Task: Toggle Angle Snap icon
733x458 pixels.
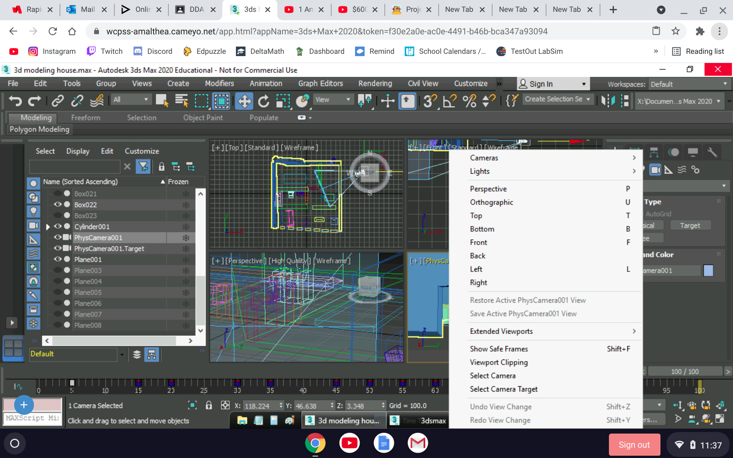Action: tap(450, 101)
